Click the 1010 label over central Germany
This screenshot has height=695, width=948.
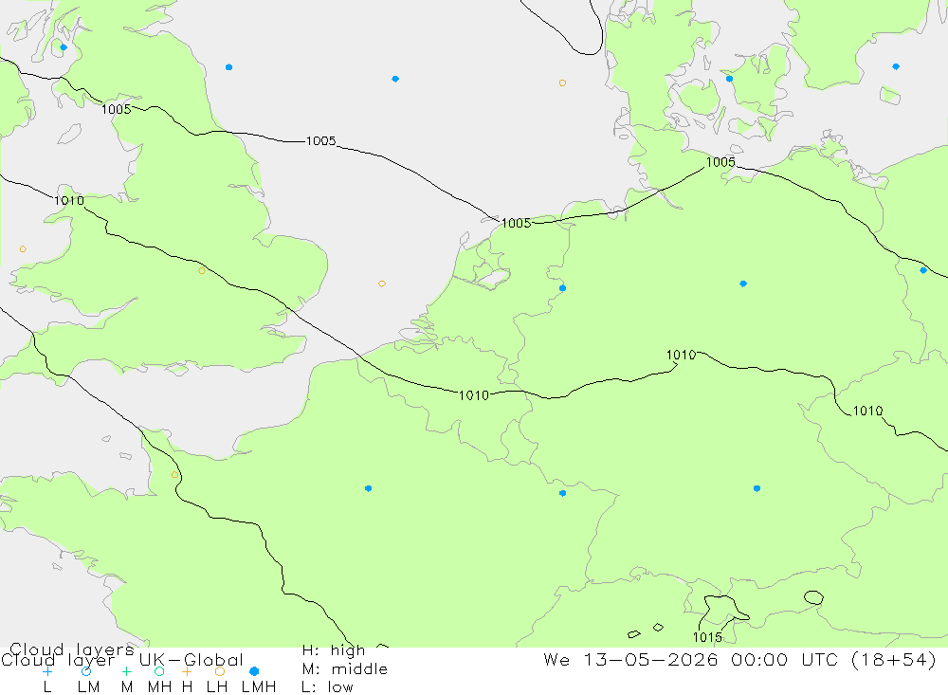682,355
